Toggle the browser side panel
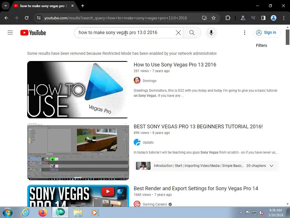The width and height of the screenshot is (290, 218). pyautogui.click(x=263, y=18)
